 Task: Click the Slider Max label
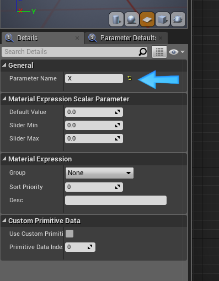24,138
